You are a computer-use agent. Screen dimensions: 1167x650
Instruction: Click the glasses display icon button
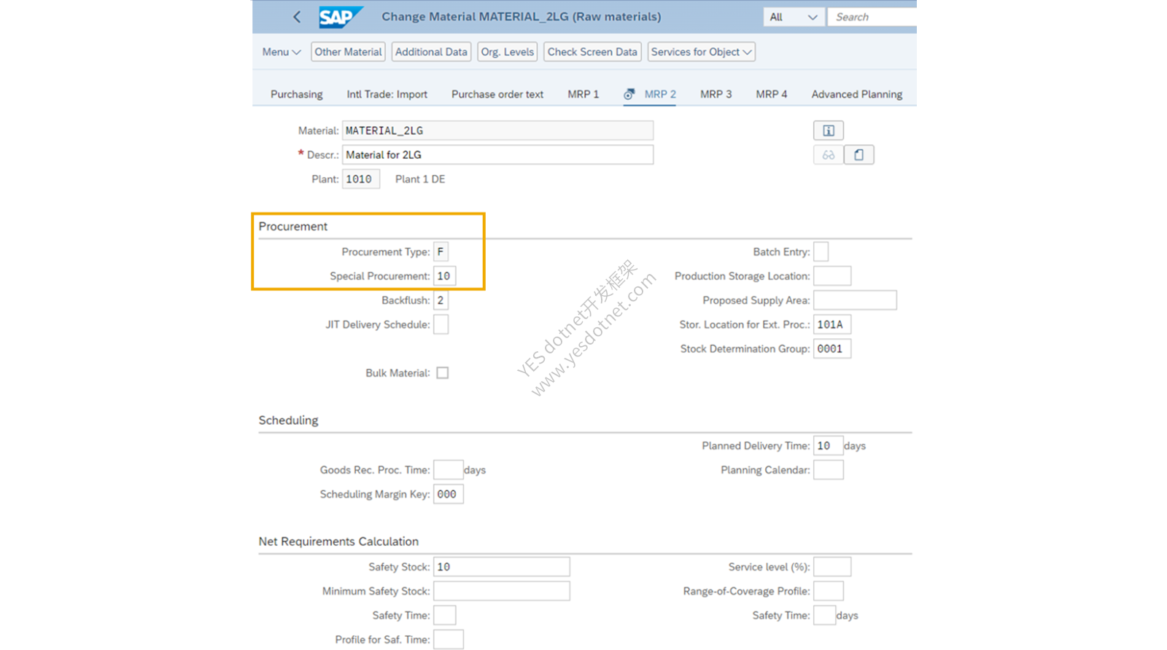click(828, 154)
